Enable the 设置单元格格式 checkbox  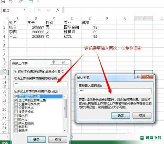click(x=16, y=104)
